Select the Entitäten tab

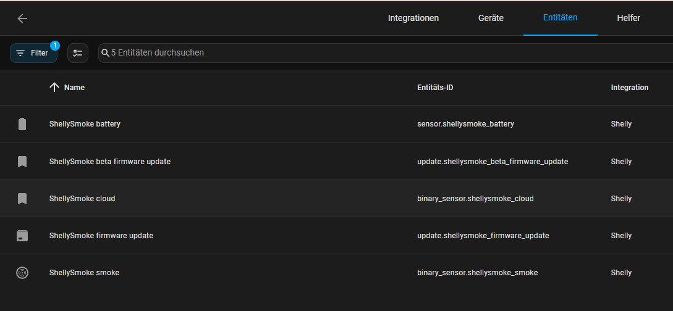(560, 18)
